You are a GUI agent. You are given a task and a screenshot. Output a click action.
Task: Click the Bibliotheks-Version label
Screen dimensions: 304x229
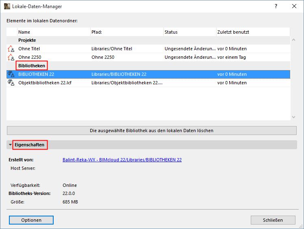pos(30,193)
